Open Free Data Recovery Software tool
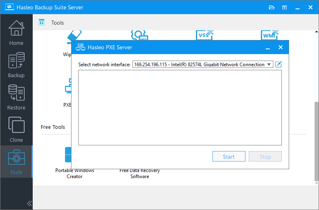Screen dimensions: 319x210 coord(140,173)
